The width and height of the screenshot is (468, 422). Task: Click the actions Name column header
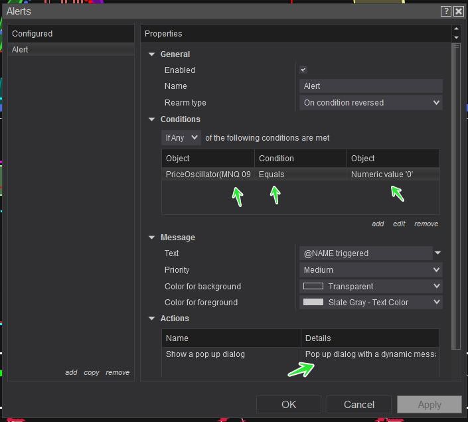[231, 338]
